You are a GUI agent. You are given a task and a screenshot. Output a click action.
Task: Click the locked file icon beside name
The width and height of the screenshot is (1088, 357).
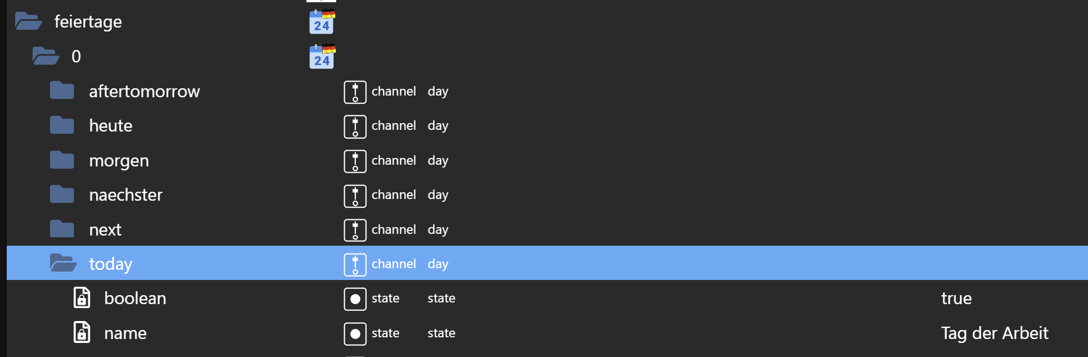coord(82,333)
